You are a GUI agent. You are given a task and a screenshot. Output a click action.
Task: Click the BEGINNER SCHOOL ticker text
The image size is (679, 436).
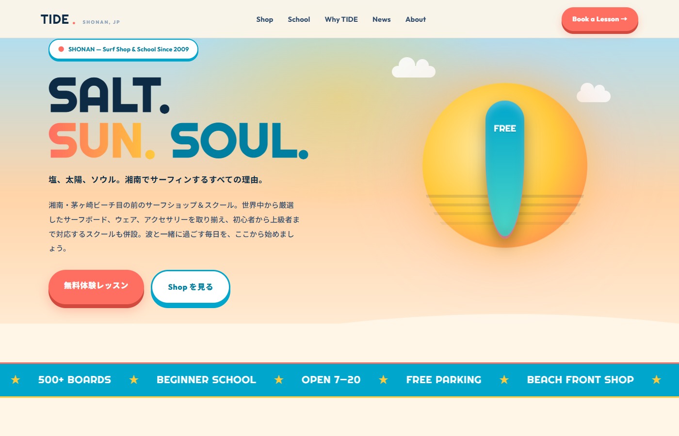coord(206,380)
